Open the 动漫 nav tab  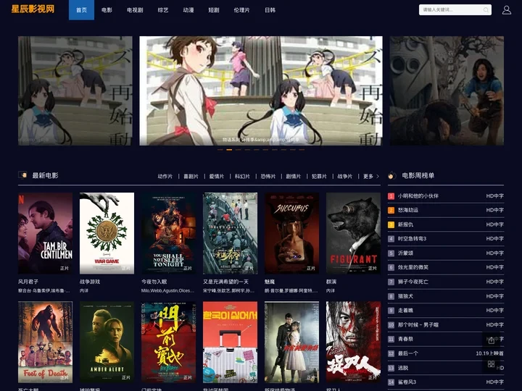click(188, 10)
